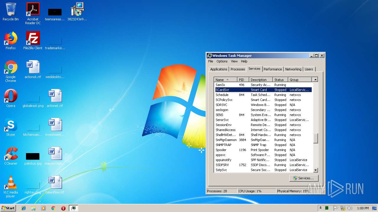This screenshot has height=212, width=378.
Task: Open Internet Explorer from taskbar
Action: (x=24, y=208)
